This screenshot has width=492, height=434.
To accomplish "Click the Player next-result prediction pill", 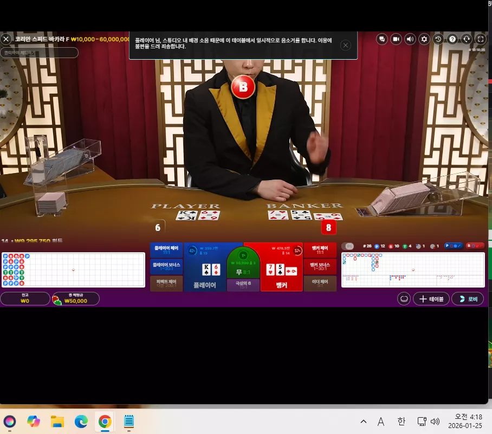I will 454,246.
